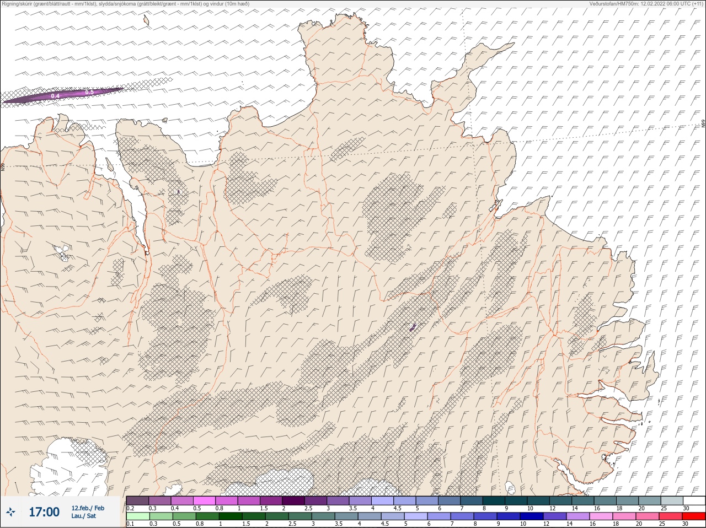The image size is (706, 528).
Task: Click the 17:00 forecast time label
Action: 44,512
